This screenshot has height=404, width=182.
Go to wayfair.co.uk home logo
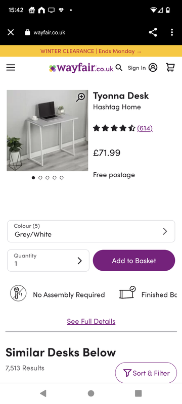coord(81,68)
